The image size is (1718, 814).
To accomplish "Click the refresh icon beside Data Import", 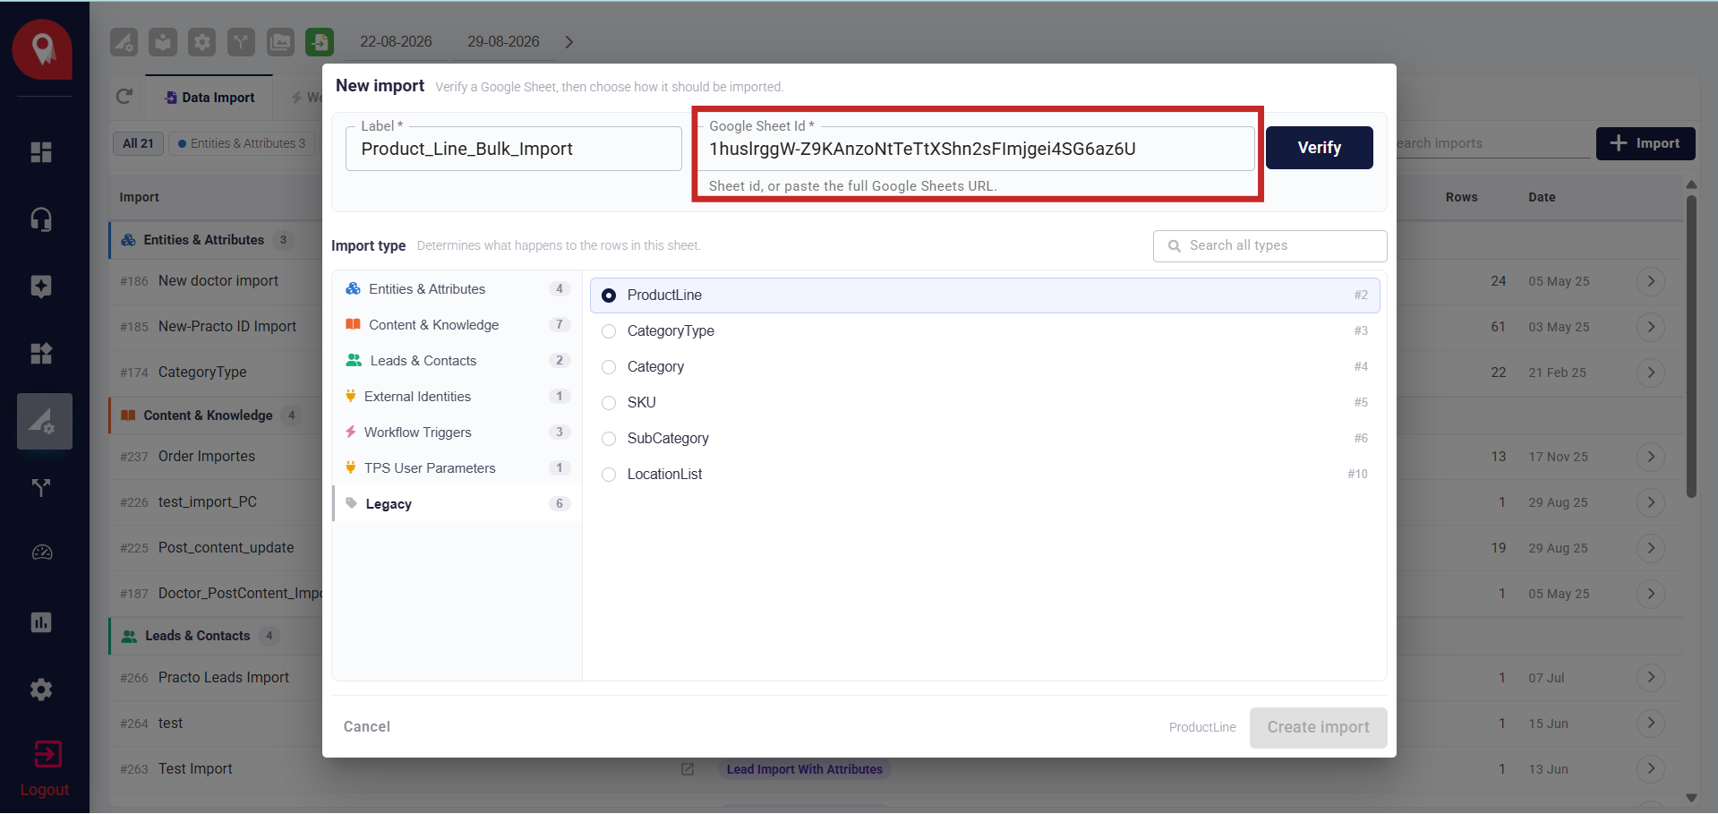I will [124, 96].
